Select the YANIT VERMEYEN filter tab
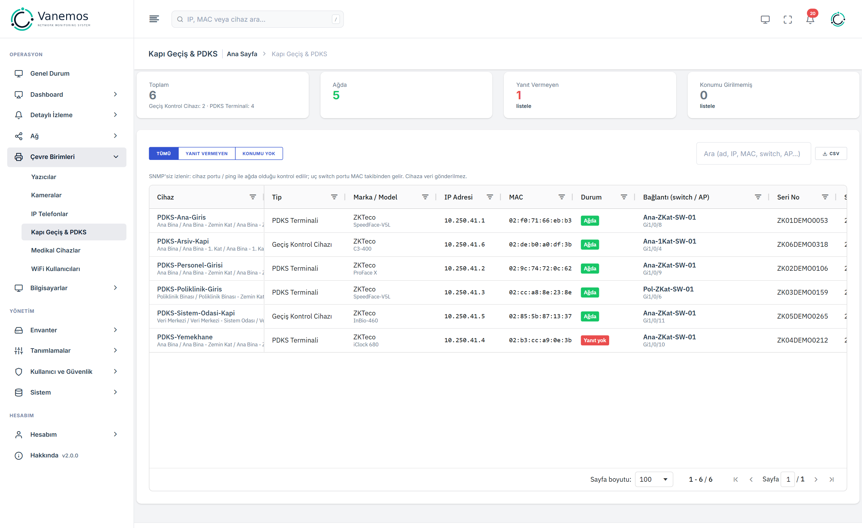 click(207, 153)
